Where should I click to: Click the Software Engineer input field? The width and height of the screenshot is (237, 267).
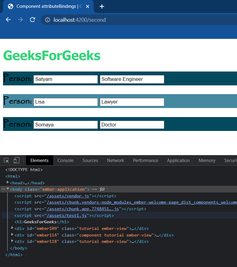[132, 79]
